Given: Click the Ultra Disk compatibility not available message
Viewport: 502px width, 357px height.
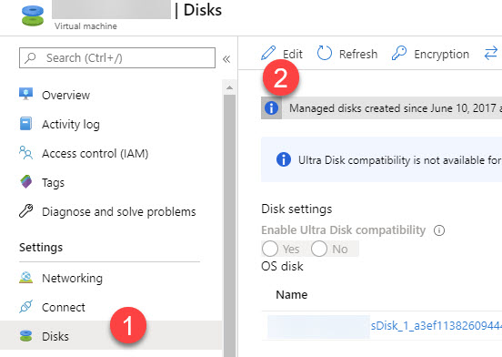Looking at the screenshot, I should (x=400, y=160).
